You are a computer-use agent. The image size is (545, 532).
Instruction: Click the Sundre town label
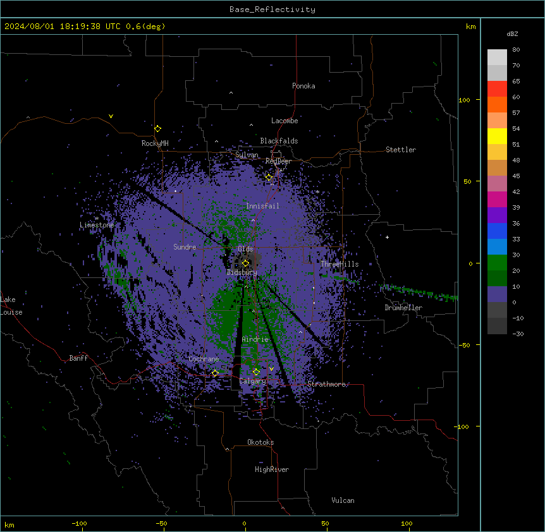185,247
